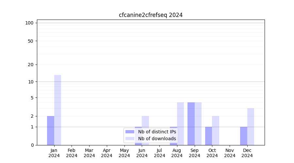Screen dimensions: 294x163
Task: Click the Nov 2024 x-axis label
Action: click(230, 153)
